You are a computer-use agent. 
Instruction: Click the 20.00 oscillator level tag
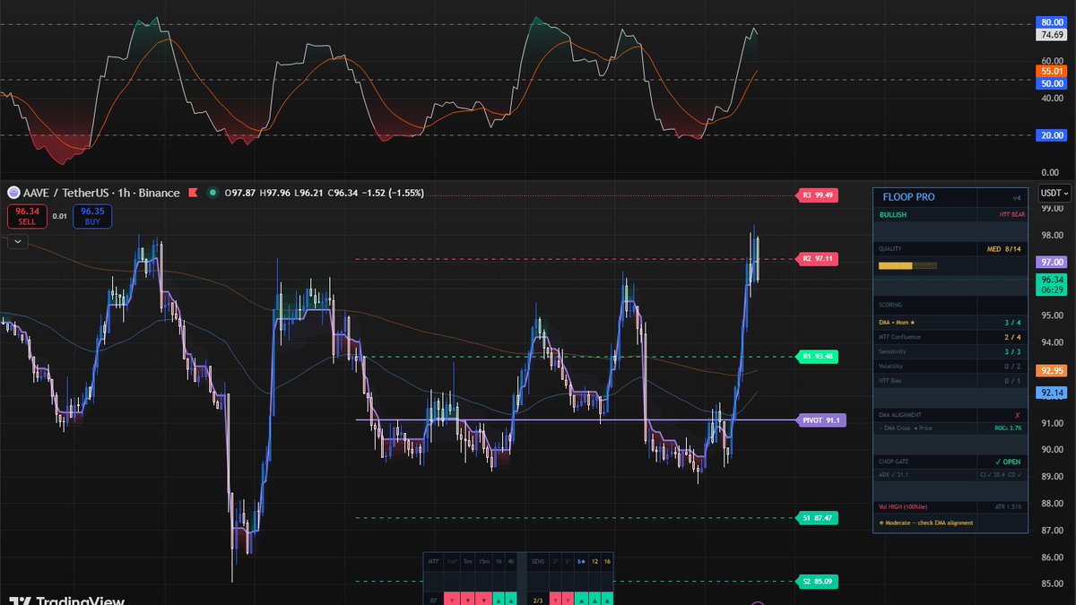click(1050, 135)
